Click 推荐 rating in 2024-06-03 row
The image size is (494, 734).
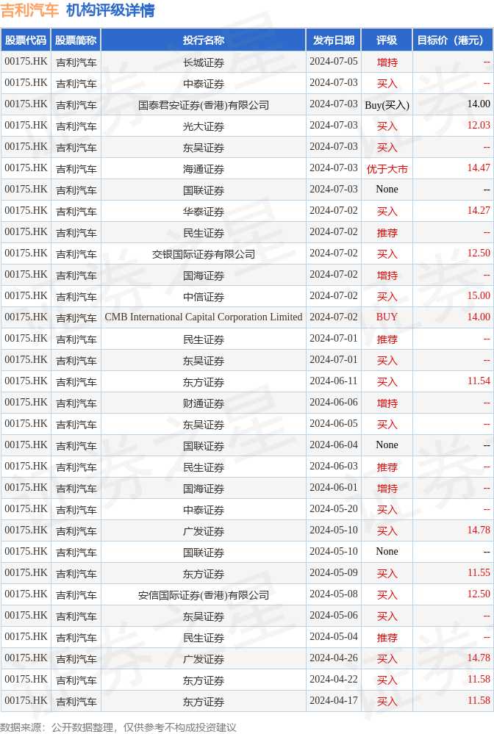tap(387, 467)
